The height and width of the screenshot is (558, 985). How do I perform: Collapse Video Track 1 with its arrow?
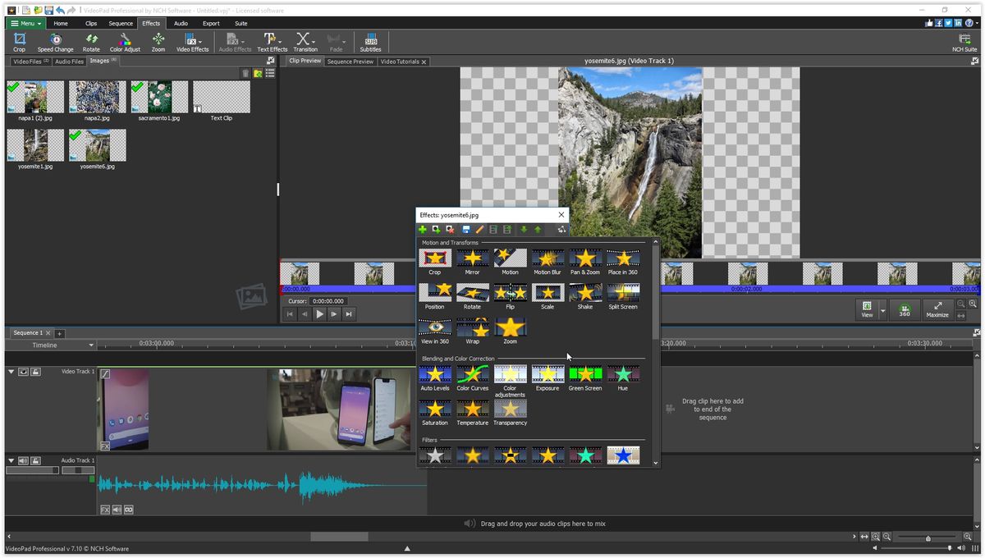coord(11,372)
